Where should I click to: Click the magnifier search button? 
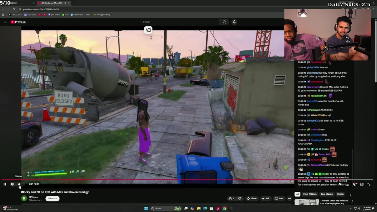(x=224, y=22)
